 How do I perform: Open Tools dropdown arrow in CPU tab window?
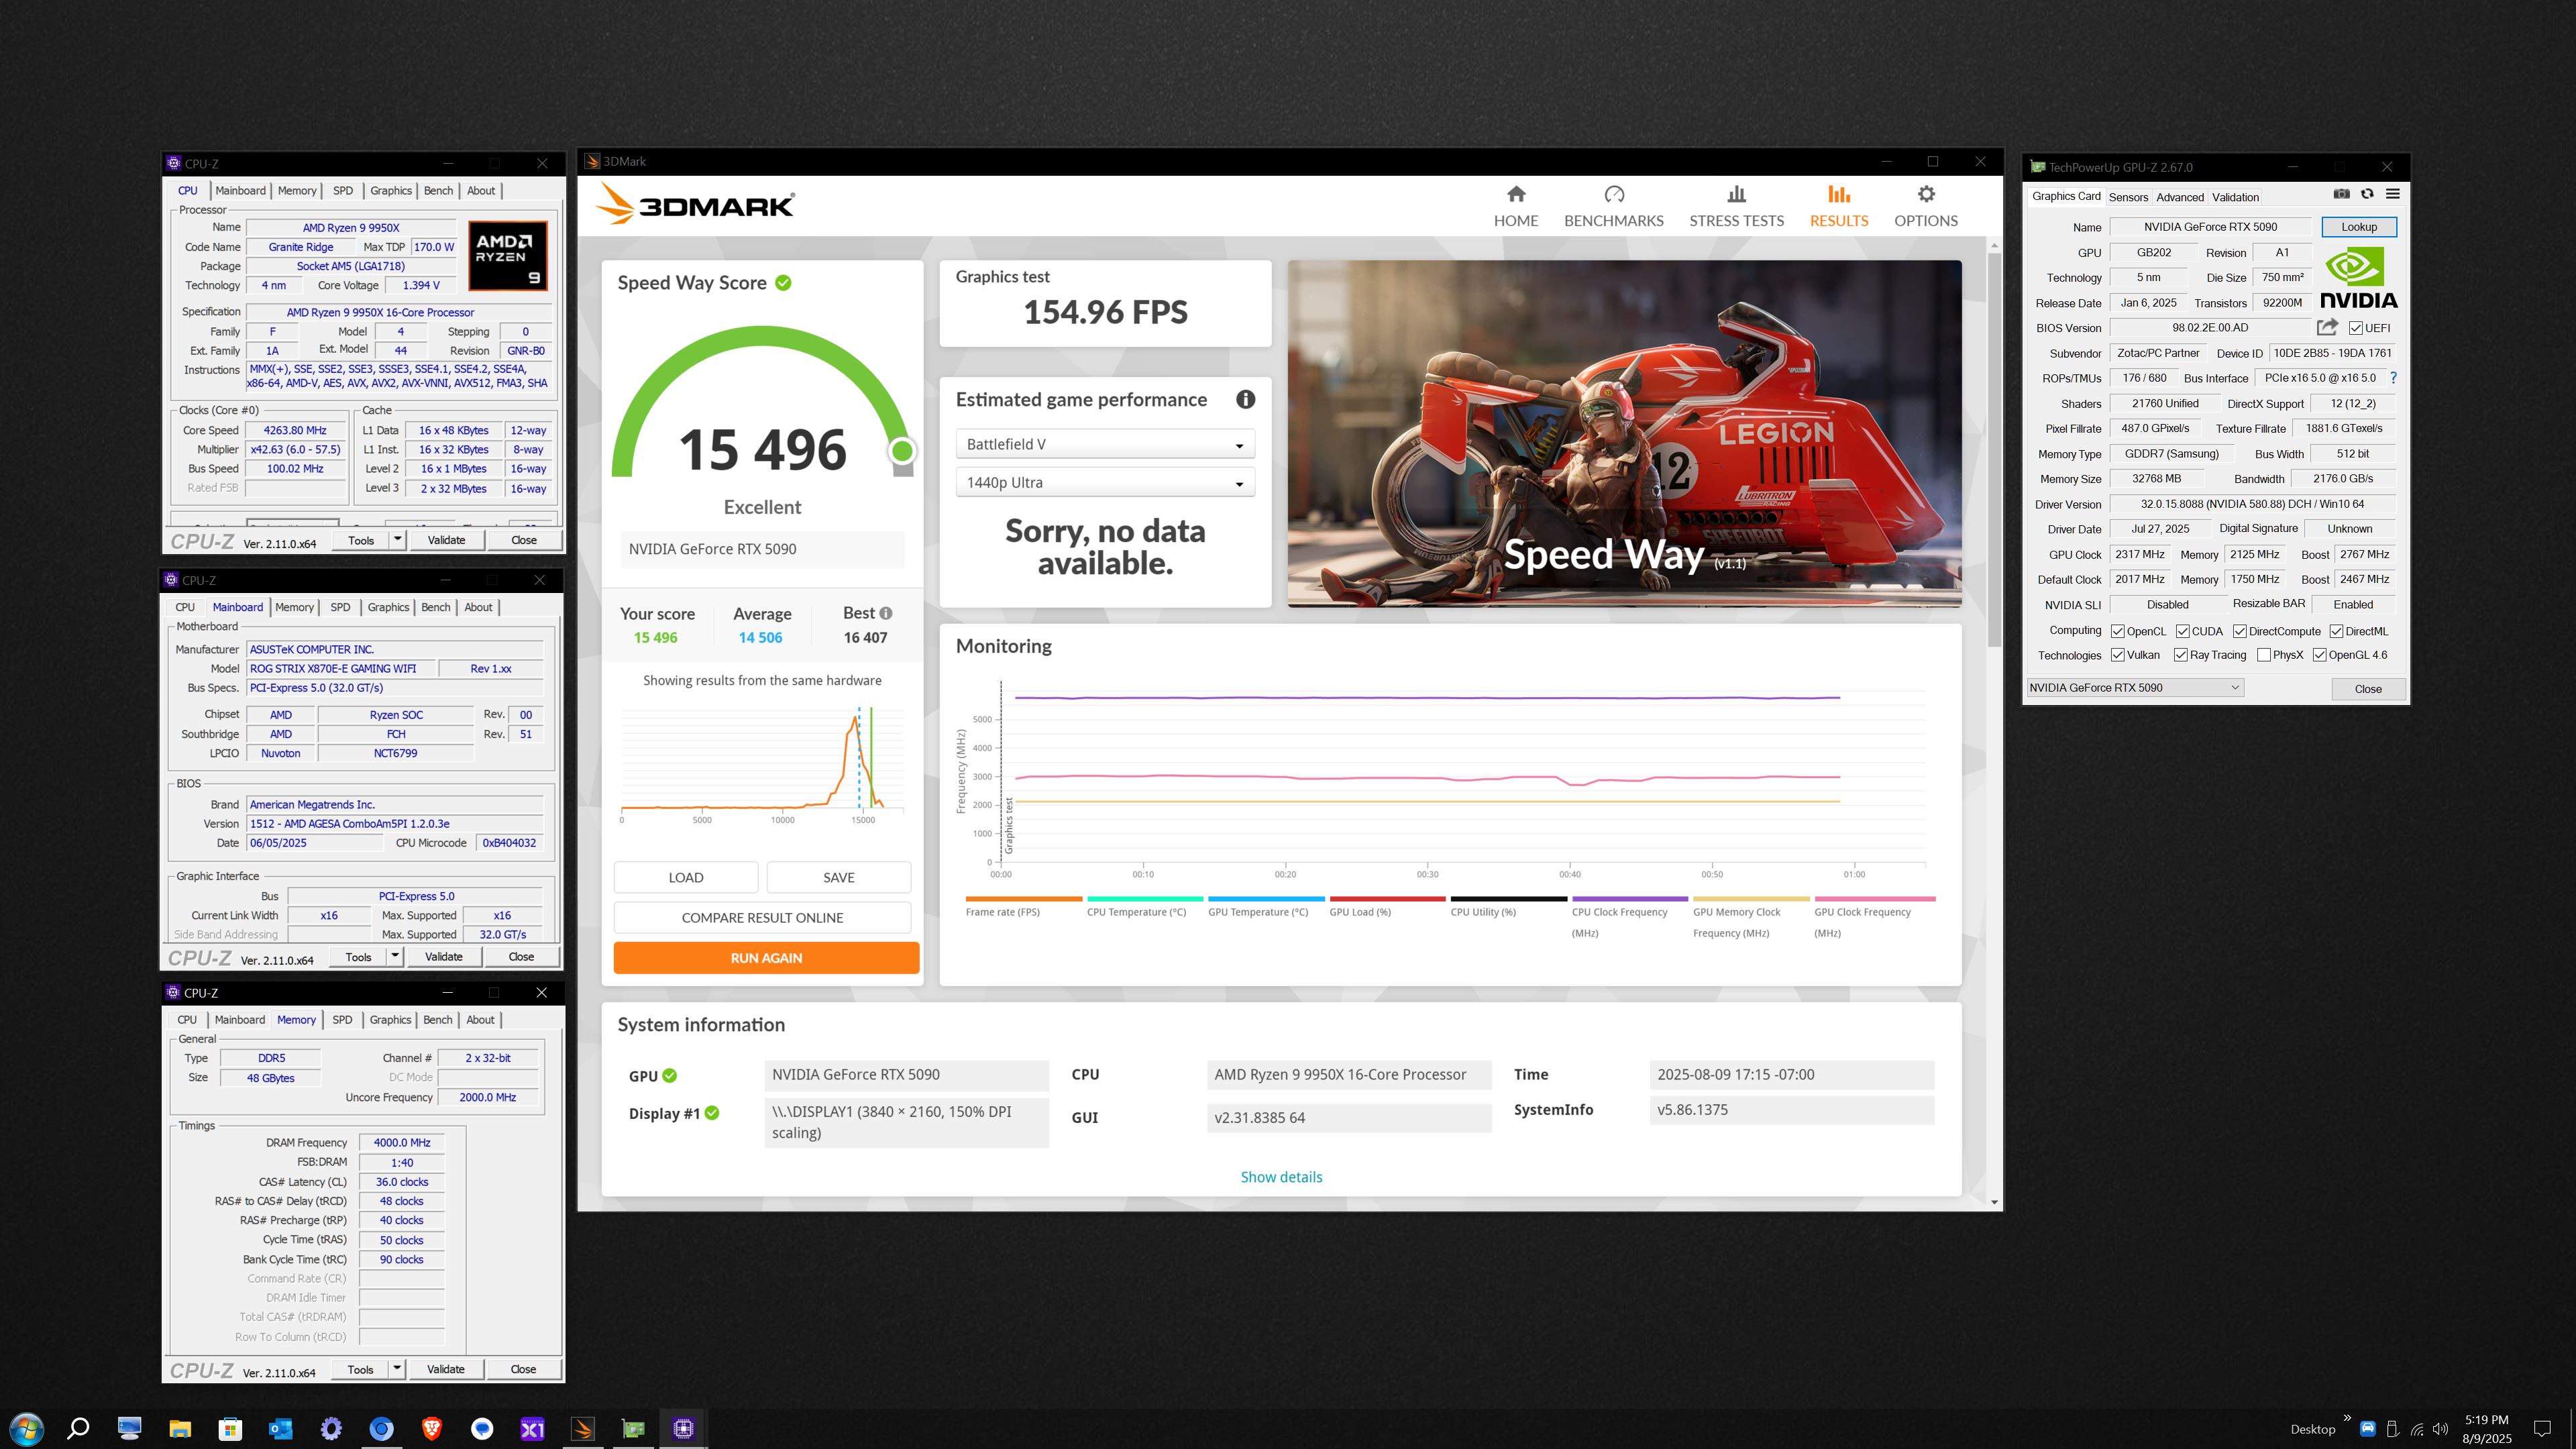(397, 540)
